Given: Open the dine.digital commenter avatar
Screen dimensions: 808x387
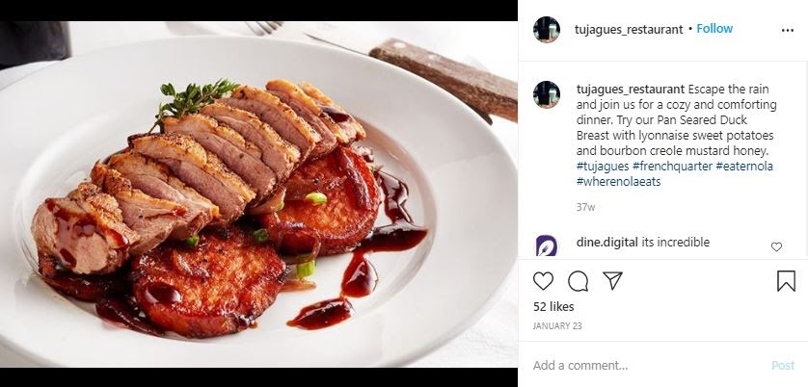Looking at the screenshot, I should (547, 245).
